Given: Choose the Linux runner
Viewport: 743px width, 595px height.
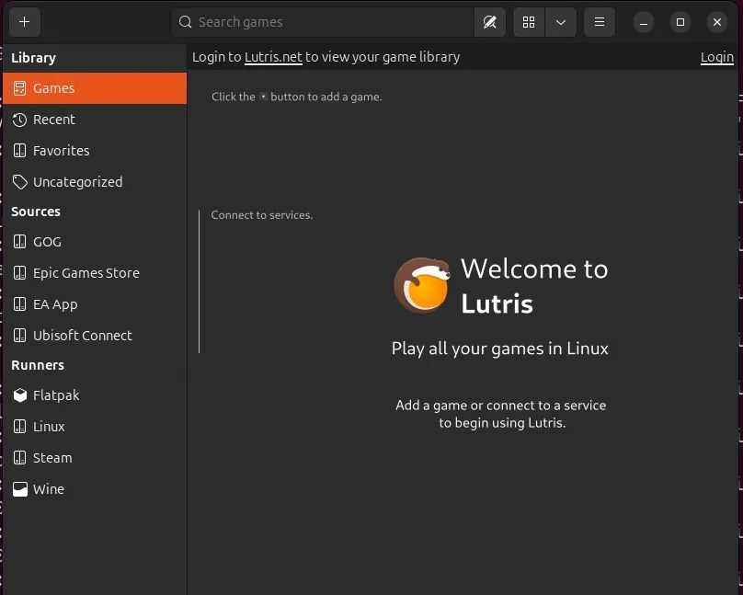Looking at the screenshot, I should pos(95,427).
